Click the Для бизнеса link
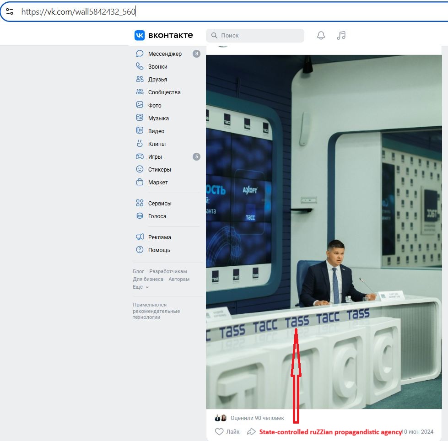The image size is (448, 441). tap(148, 279)
